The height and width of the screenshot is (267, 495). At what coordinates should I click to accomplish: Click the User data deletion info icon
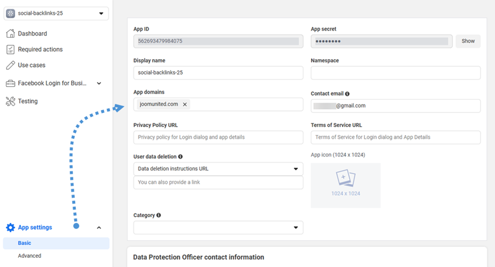click(180, 157)
